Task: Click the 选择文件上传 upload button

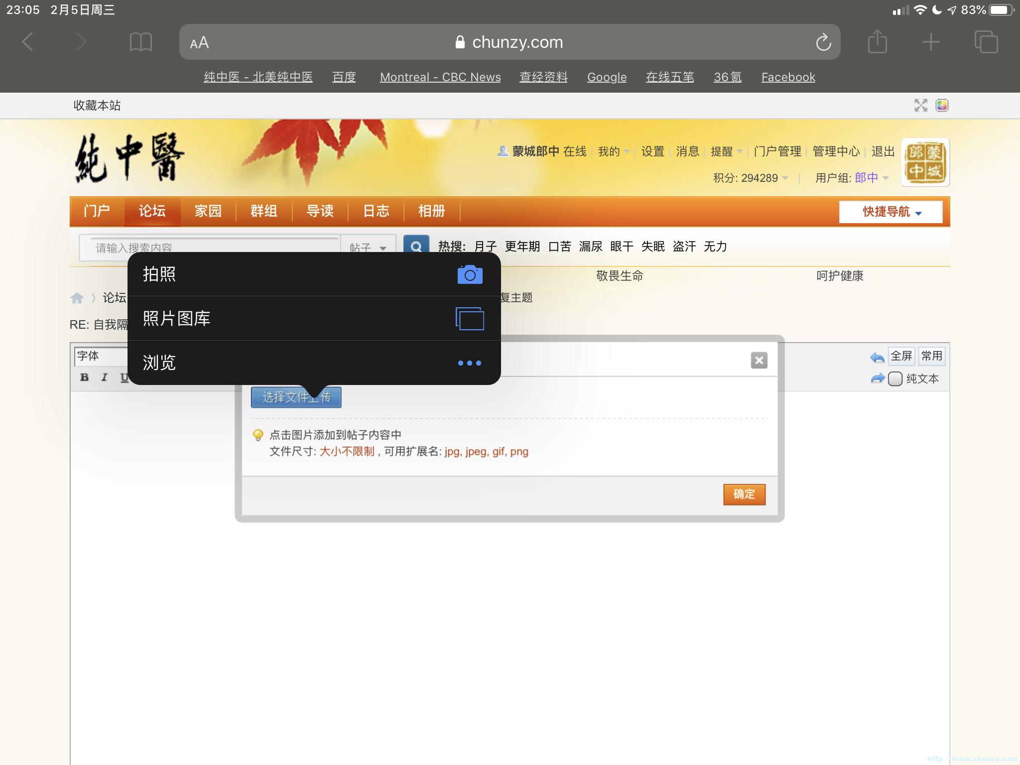Action: point(296,397)
